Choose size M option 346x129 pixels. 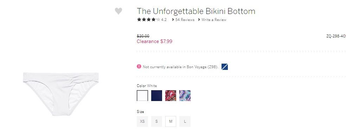171,122
